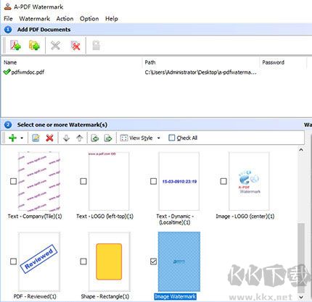Click the highlighted Image Watermark label

click(x=175, y=296)
